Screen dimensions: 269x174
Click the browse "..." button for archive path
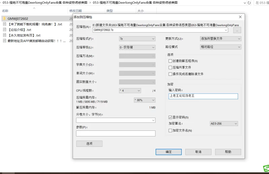tap(237, 30)
